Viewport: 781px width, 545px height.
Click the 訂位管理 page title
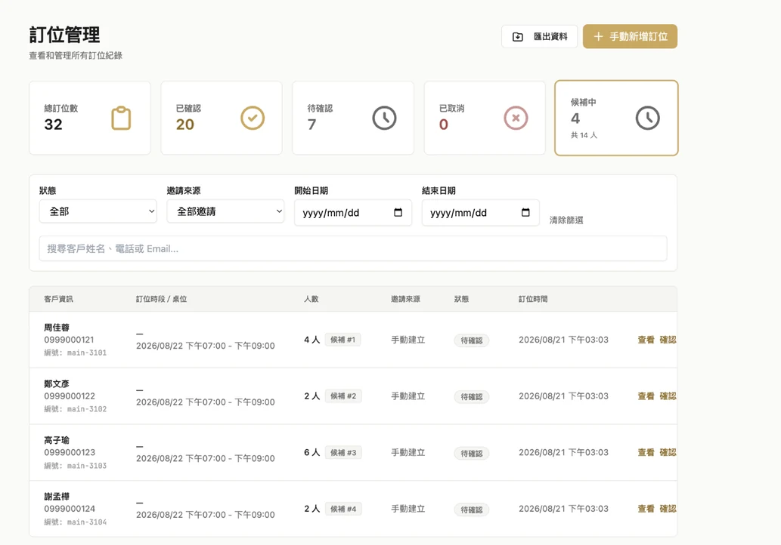(x=65, y=35)
